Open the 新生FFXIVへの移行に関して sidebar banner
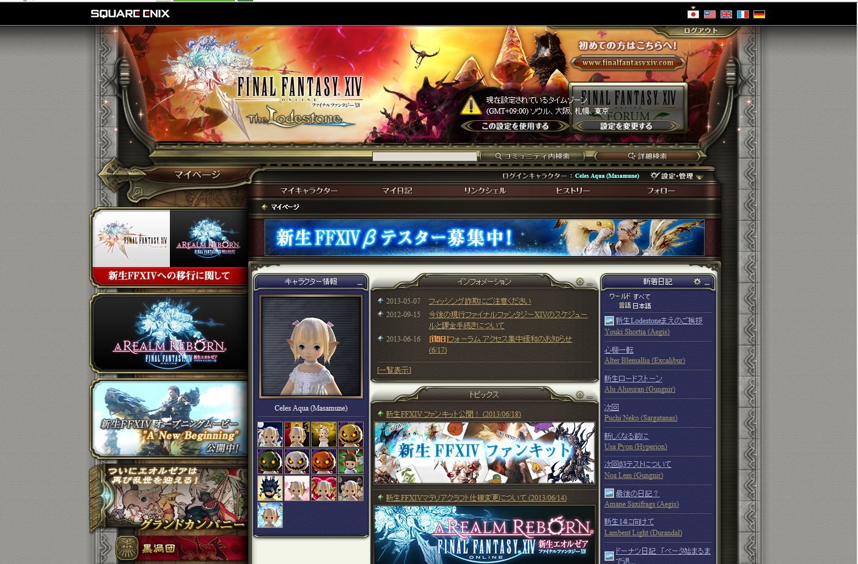858x564 pixels. (169, 247)
